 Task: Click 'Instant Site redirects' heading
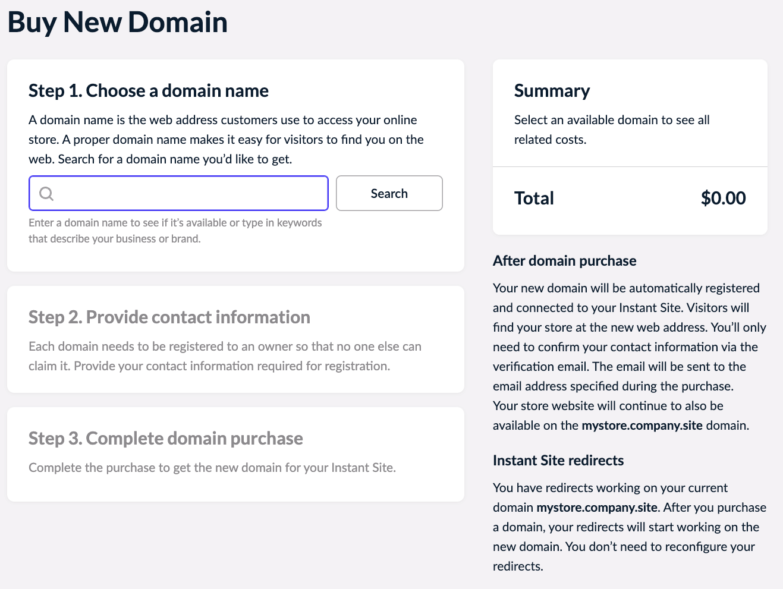pos(558,460)
